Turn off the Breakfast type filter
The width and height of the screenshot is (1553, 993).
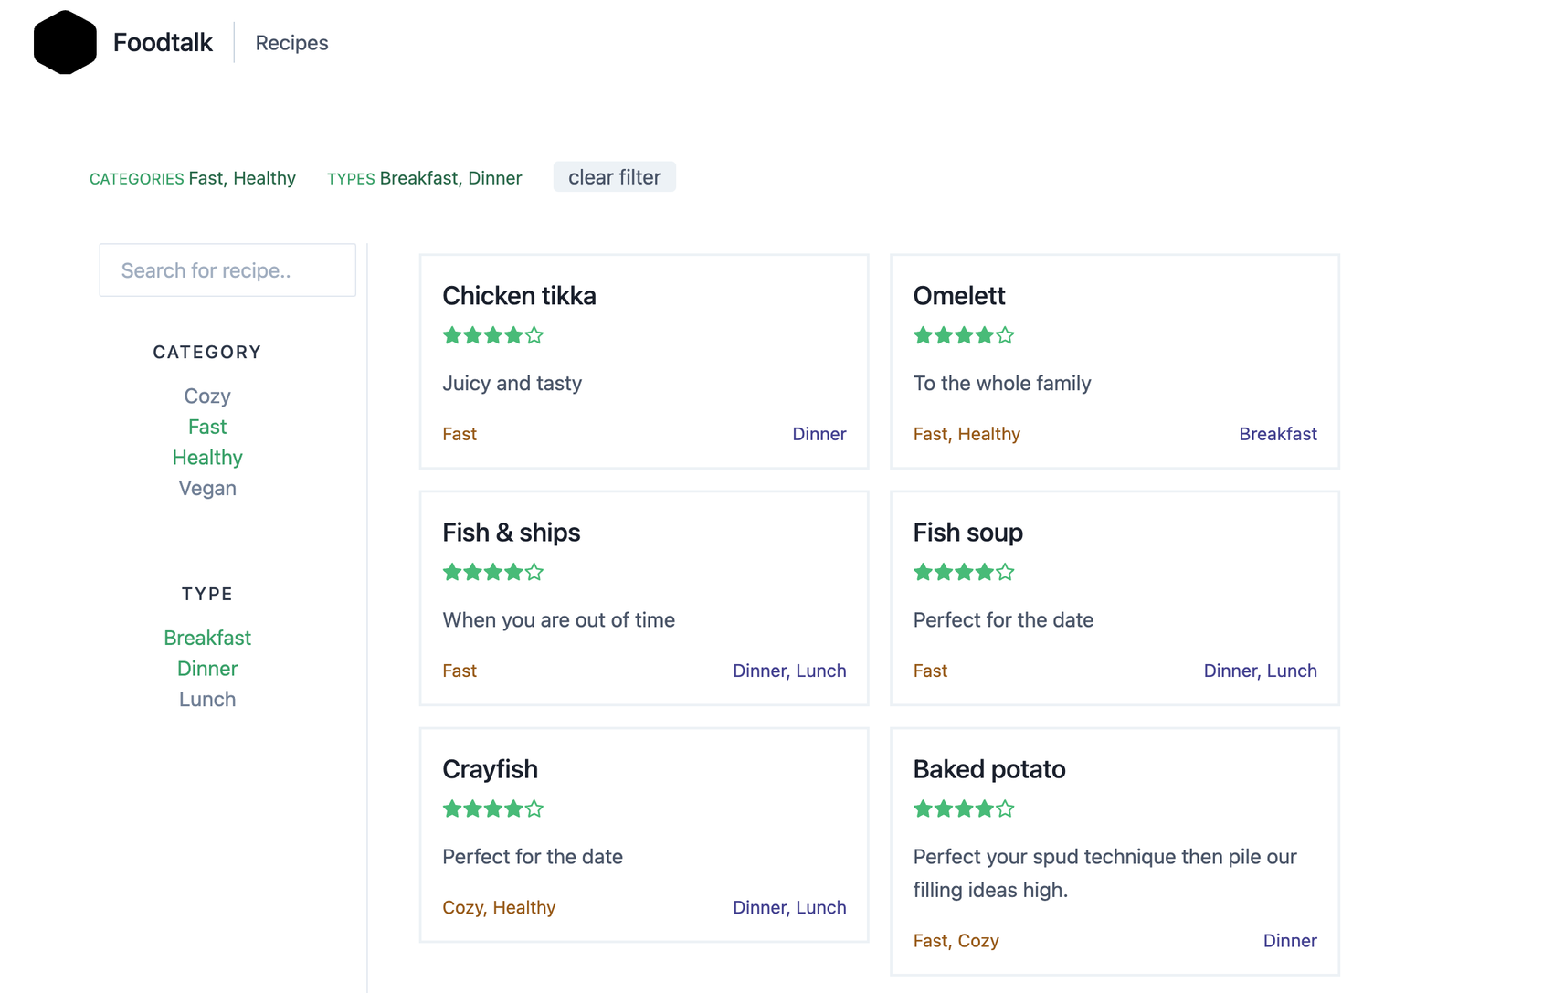[x=207, y=638]
